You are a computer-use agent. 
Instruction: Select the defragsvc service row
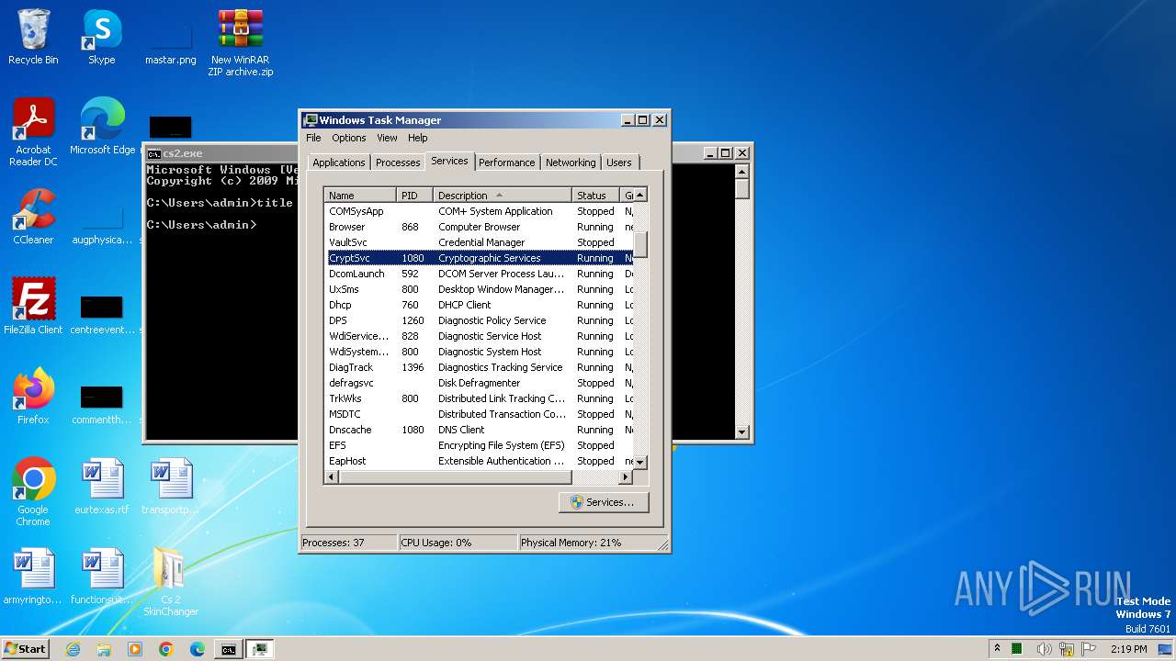pos(480,383)
